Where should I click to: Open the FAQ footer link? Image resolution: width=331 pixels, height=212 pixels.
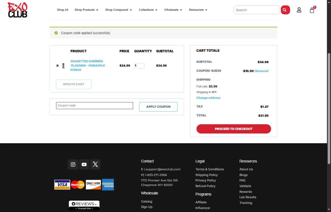242,180
